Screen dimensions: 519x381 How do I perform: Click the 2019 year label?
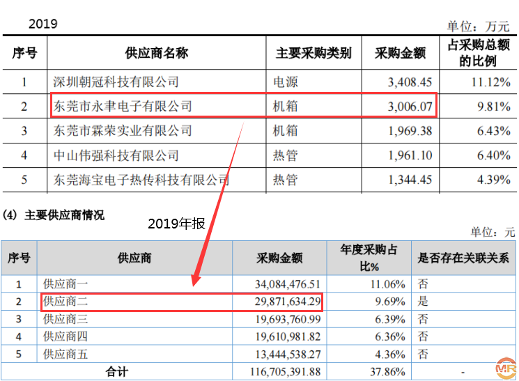click(x=42, y=24)
